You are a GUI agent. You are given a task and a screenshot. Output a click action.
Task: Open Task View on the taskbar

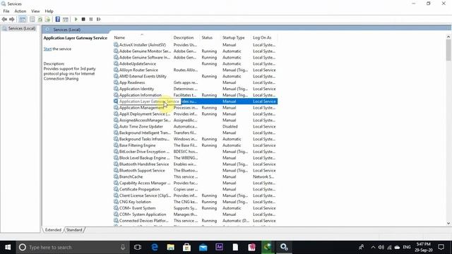pos(138,248)
